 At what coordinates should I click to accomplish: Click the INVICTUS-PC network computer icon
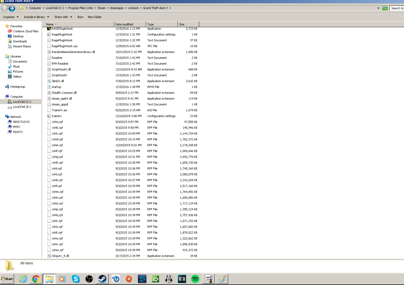click(x=10, y=122)
